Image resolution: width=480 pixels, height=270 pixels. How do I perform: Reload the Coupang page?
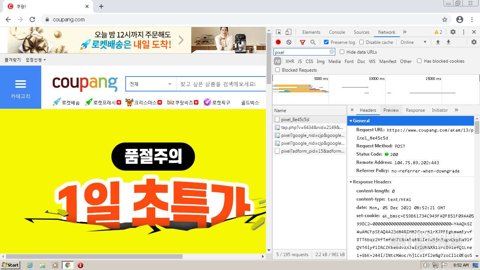[x=32, y=19]
